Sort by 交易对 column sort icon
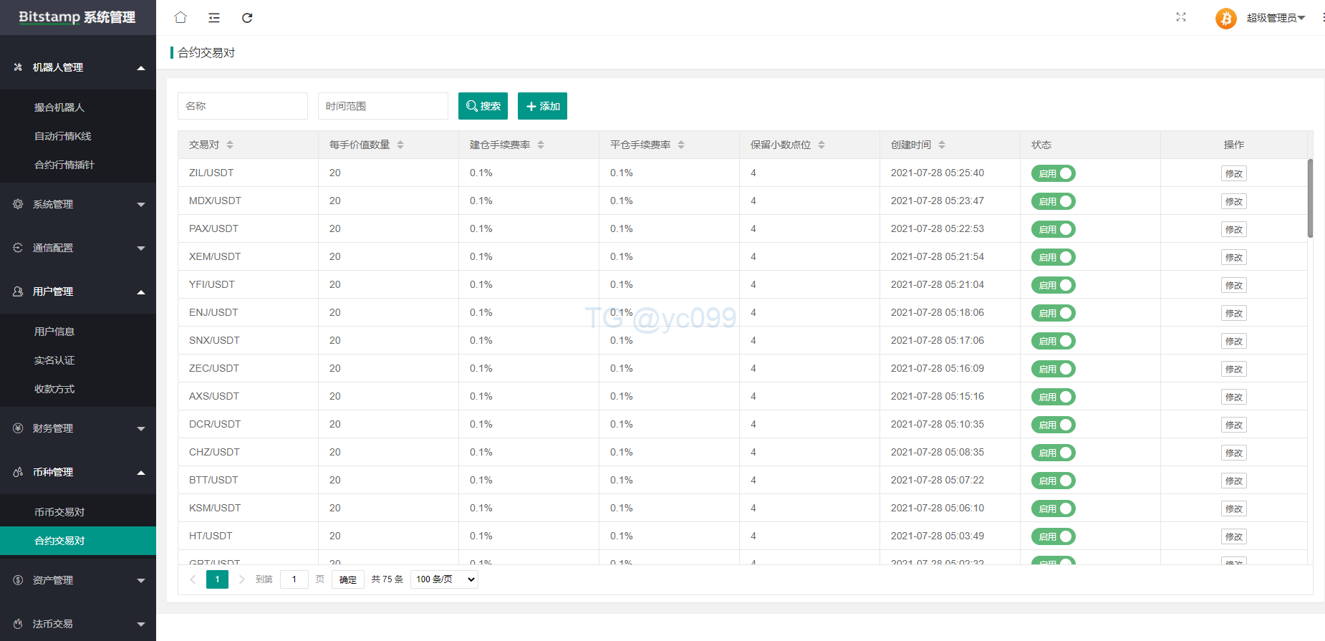 (230, 145)
